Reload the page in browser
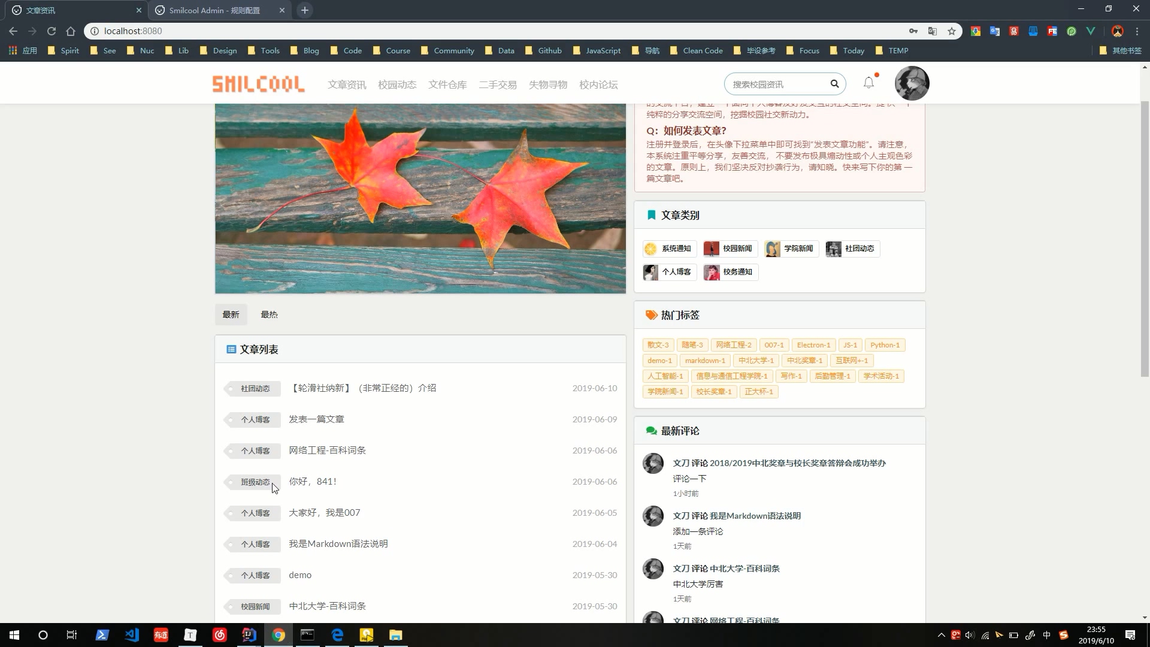The width and height of the screenshot is (1150, 647). 52,31
